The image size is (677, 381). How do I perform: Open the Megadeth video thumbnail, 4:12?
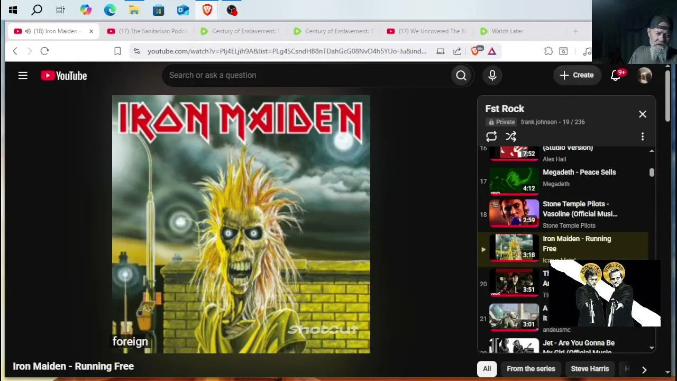(514, 180)
